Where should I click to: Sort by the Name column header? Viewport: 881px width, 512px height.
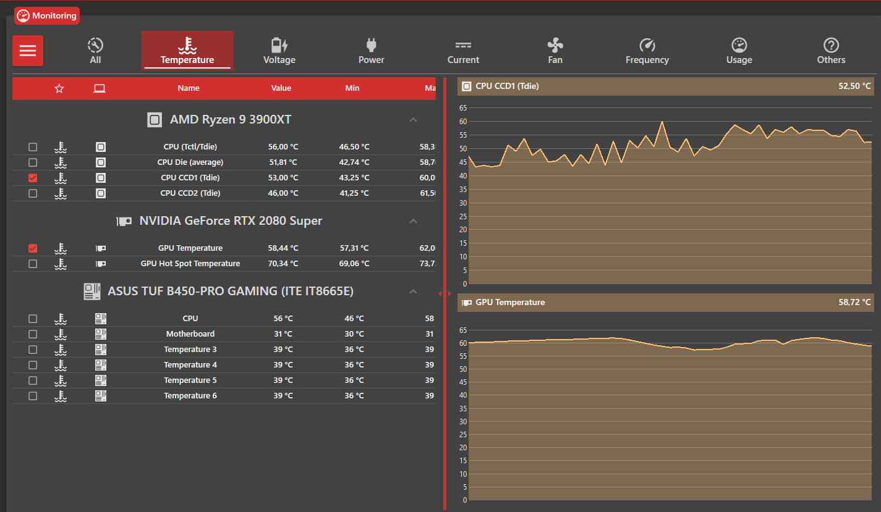[189, 88]
